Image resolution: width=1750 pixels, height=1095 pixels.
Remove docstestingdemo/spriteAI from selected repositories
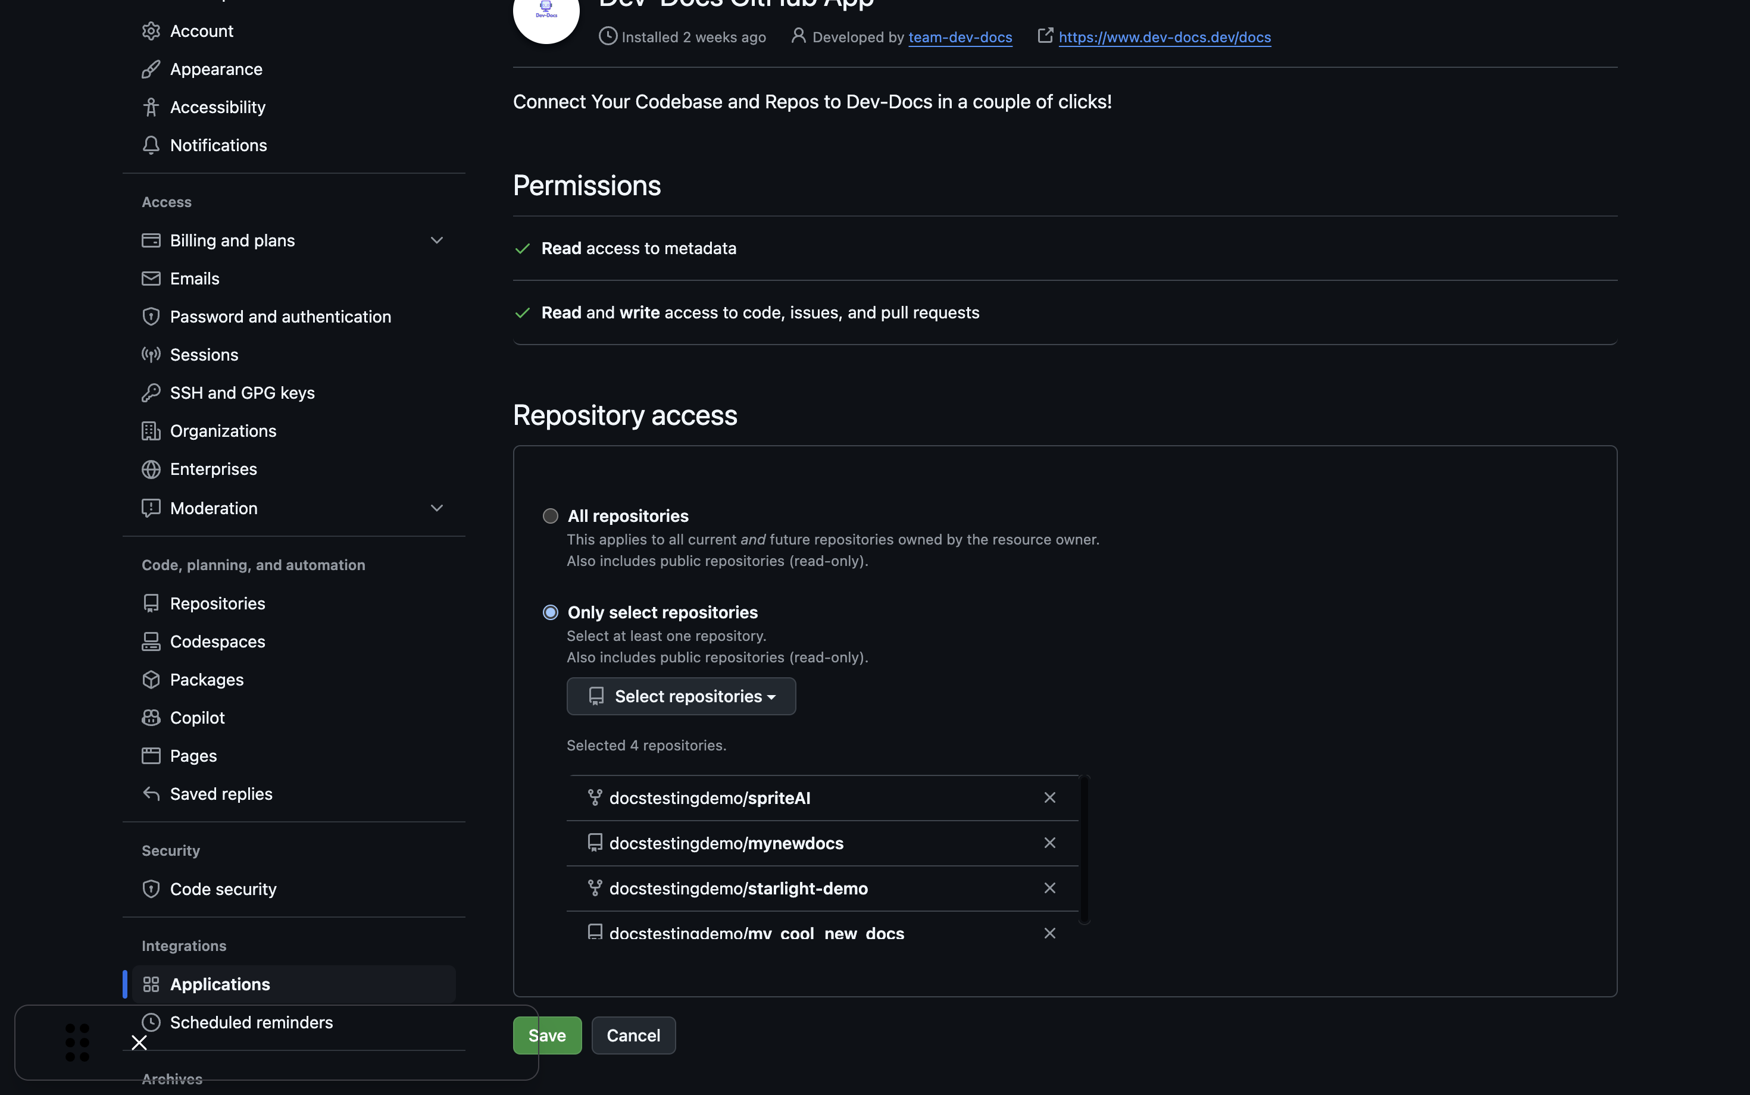(x=1049, y=797)
